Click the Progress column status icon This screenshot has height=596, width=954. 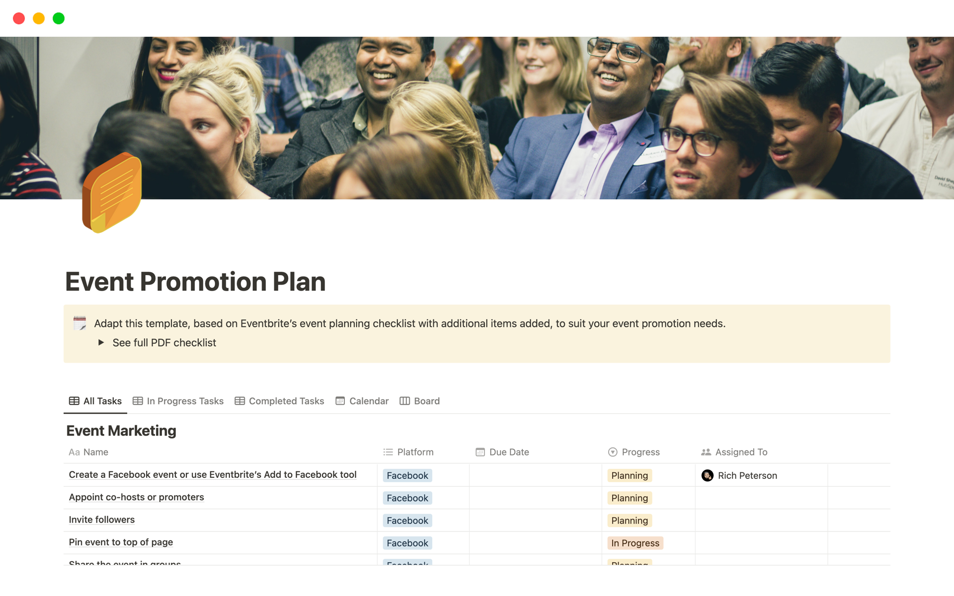click(x=613, y=452)
